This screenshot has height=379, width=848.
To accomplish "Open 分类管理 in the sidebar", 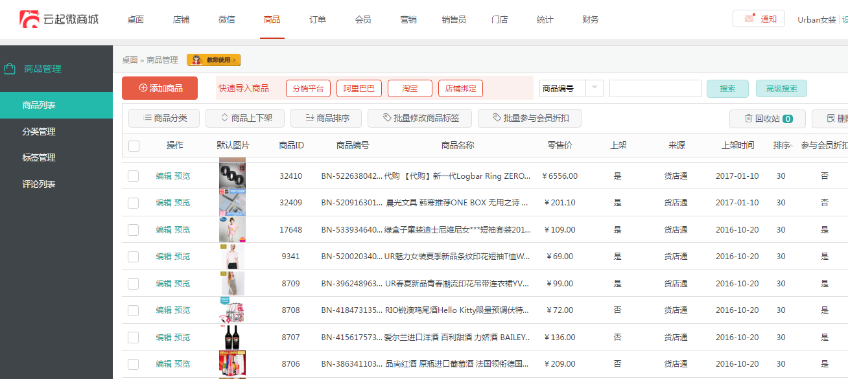I will click(x=39, y=132).
